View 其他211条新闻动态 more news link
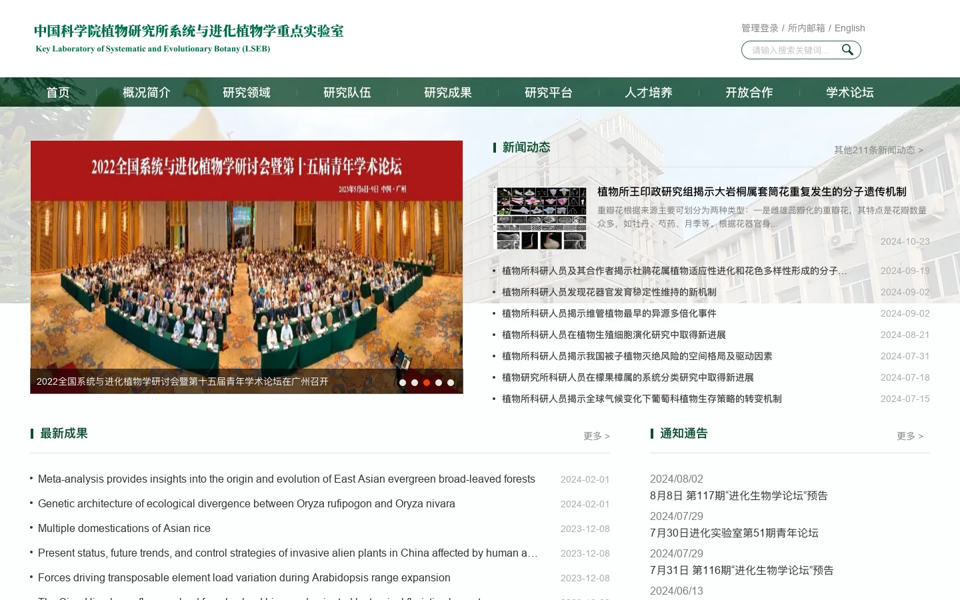This screenshot has width=960, height=600. click(x=879, y=150)
